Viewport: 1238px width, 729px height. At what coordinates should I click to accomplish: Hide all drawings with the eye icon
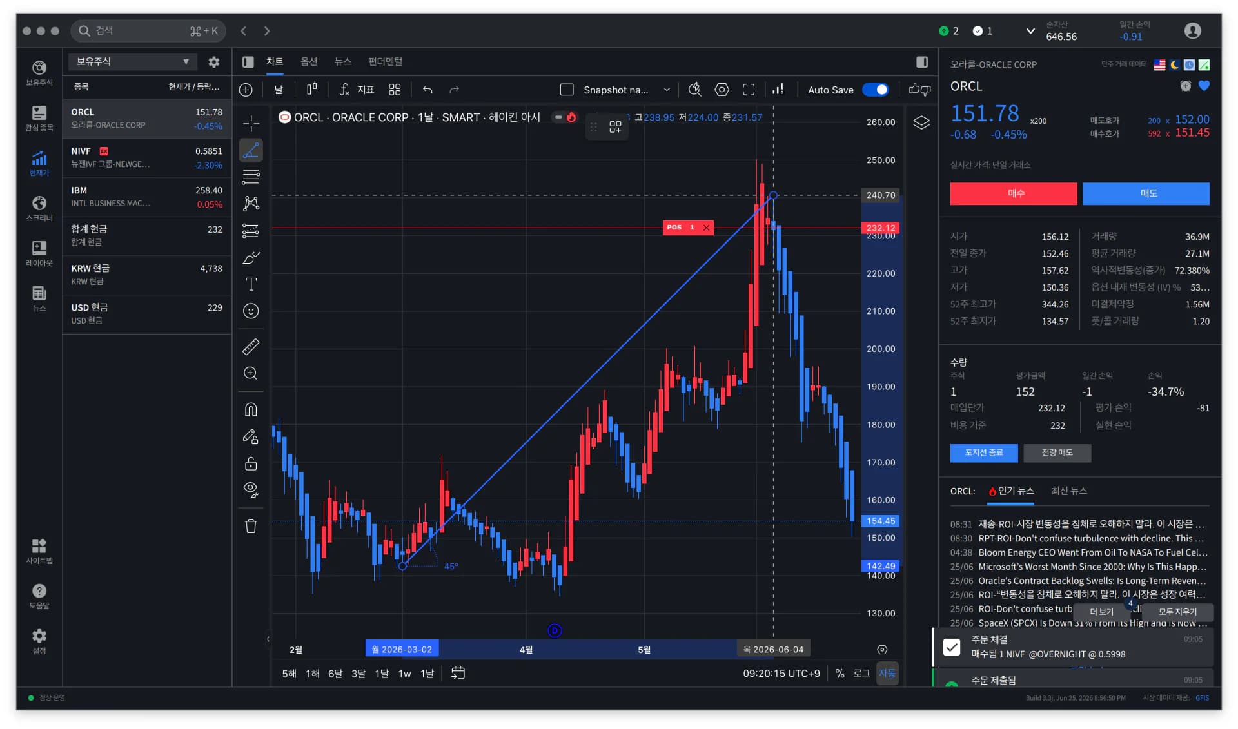coord(251,490)
